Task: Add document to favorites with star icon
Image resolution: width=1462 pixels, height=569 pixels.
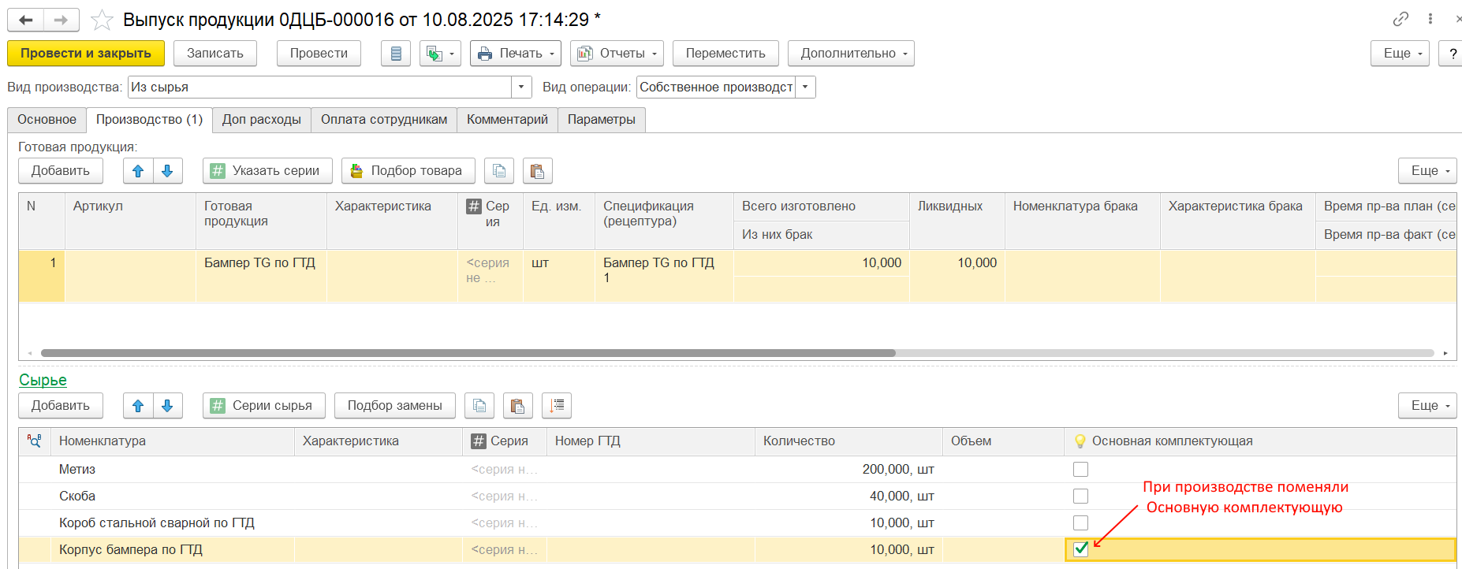Action: click(102, 20)
